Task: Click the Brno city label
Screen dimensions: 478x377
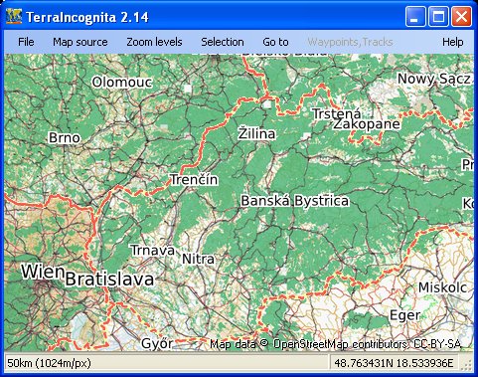Action: [x=65, y=137]
